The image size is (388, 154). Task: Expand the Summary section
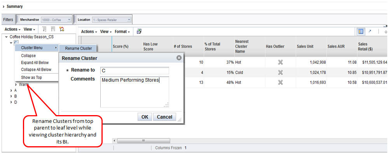pyautogui.click(x=3, y=7)
